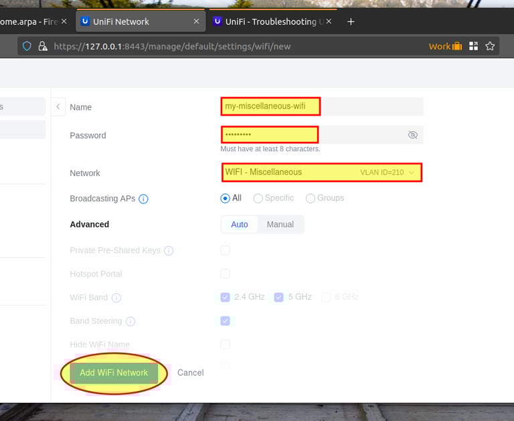The height and width of the screenshot is (421, 514).
Task: Uncheck the 2.4 GHz band checkbox
Action: [x=225, y=297]
